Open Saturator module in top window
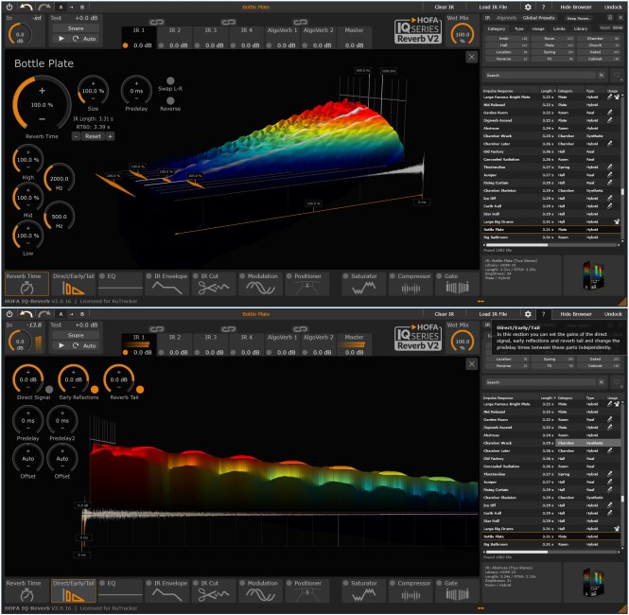 point(363,284)
